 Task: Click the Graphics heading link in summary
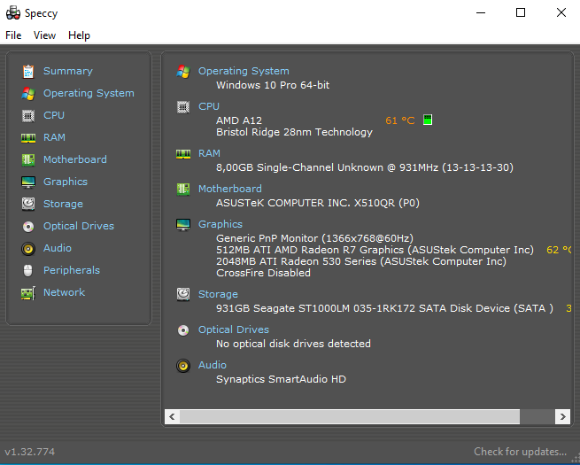point(220,224)
